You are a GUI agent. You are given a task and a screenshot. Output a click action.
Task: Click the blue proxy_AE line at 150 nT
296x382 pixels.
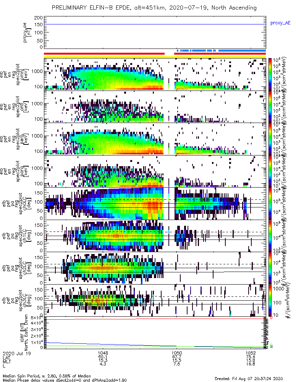(x=155, y=24)
